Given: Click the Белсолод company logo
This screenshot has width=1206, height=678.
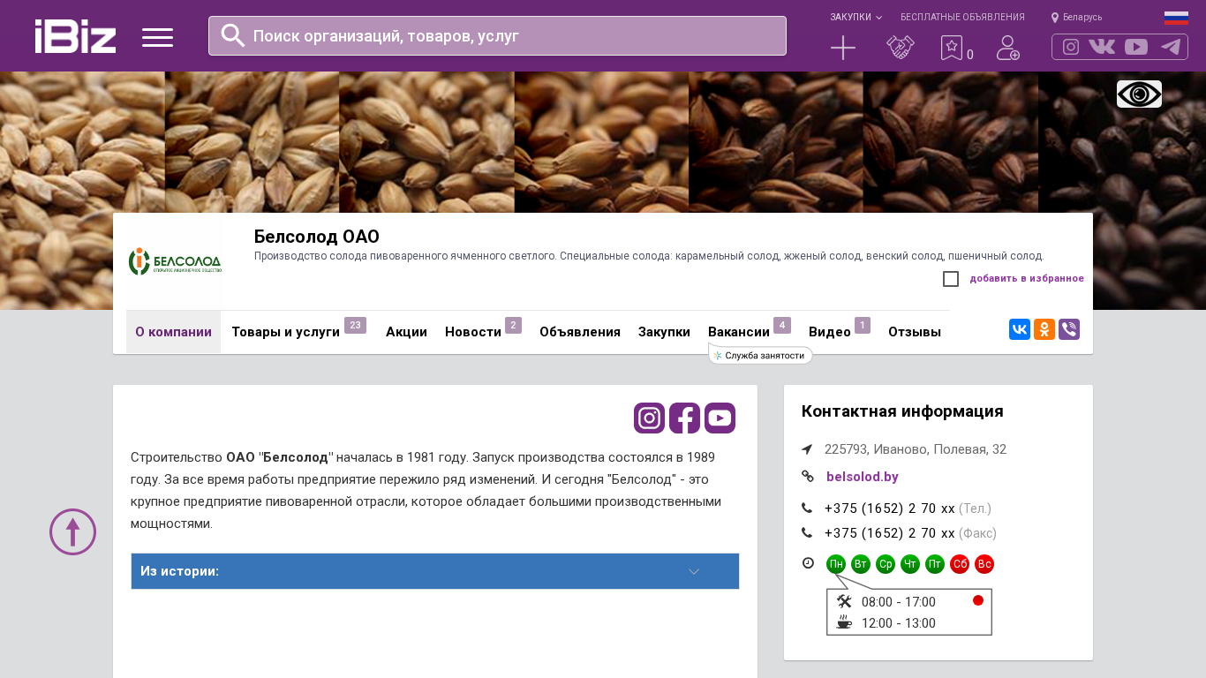Looking at the screenshot, I should point(174,261).
